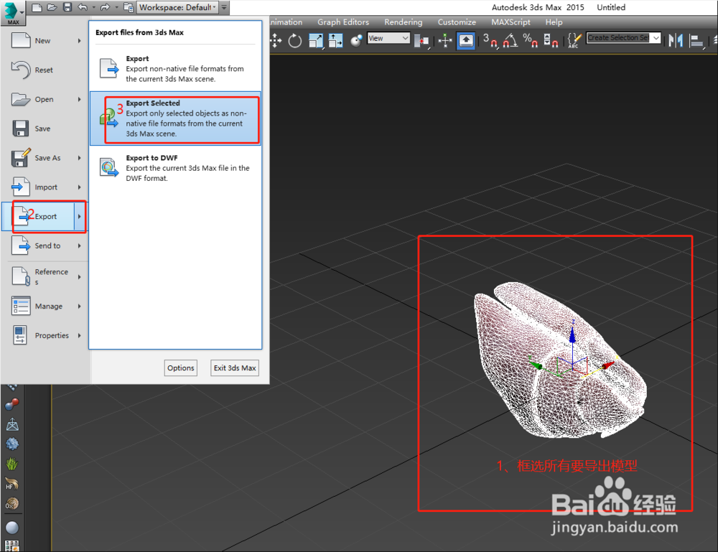Open the View reference coordinate dropdown
718x552 pixels.
(388, 38)
